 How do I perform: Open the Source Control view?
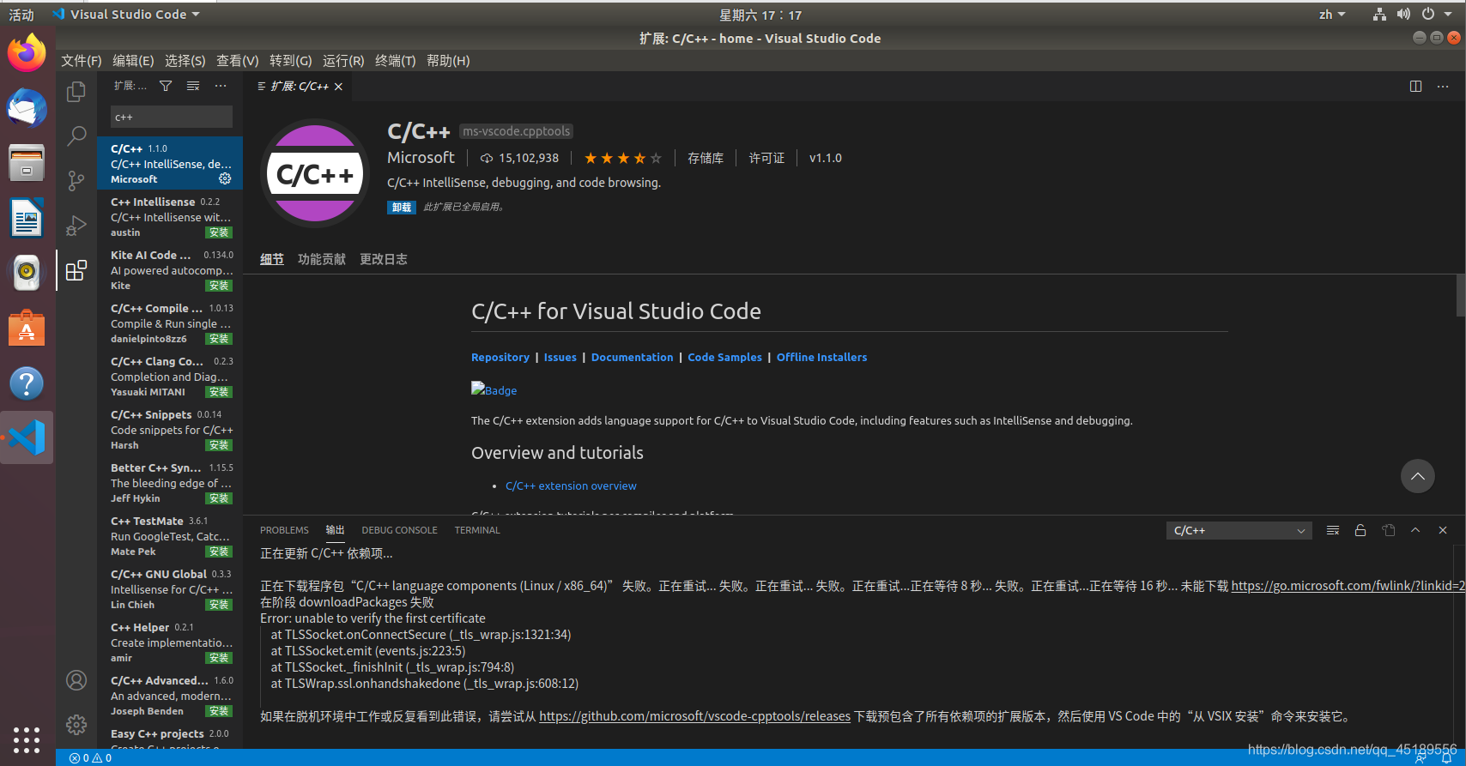(x=76, y=181)
